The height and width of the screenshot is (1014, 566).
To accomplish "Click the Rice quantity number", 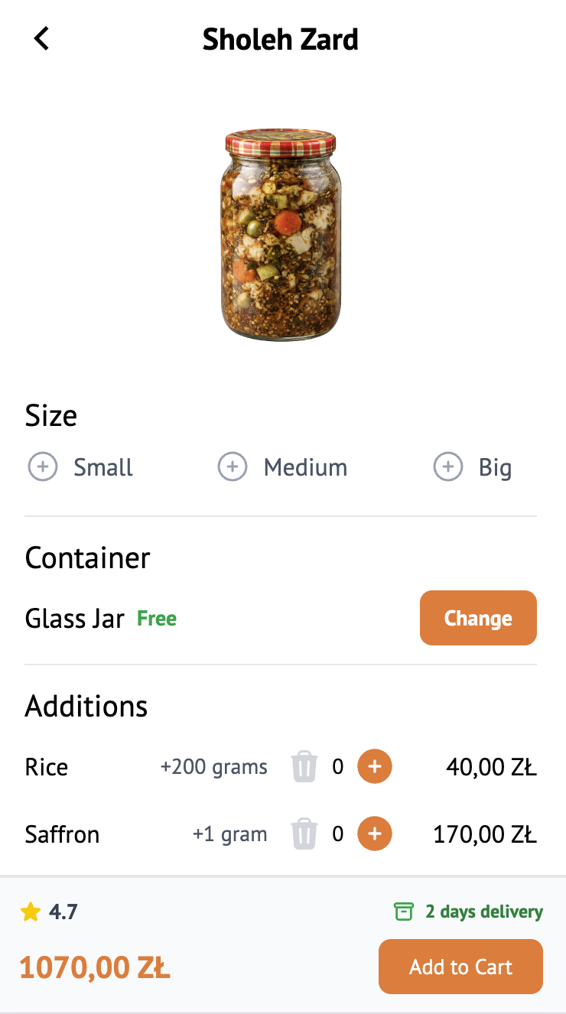I will pyautogui.click(x=338, y=767).
